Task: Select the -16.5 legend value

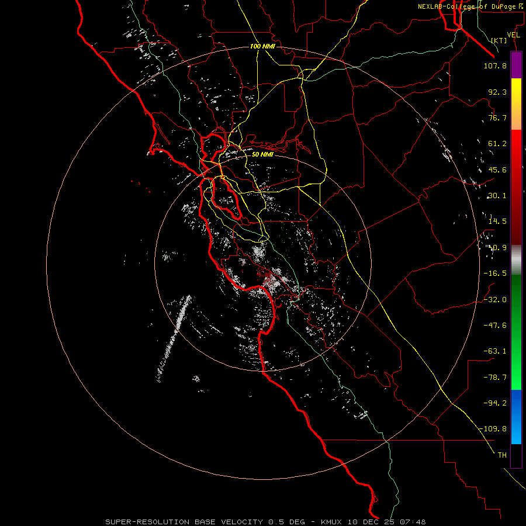Action: point(495,274)
